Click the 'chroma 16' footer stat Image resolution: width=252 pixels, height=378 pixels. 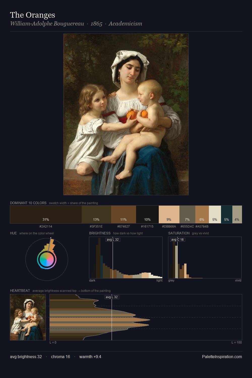pos(60,357)
